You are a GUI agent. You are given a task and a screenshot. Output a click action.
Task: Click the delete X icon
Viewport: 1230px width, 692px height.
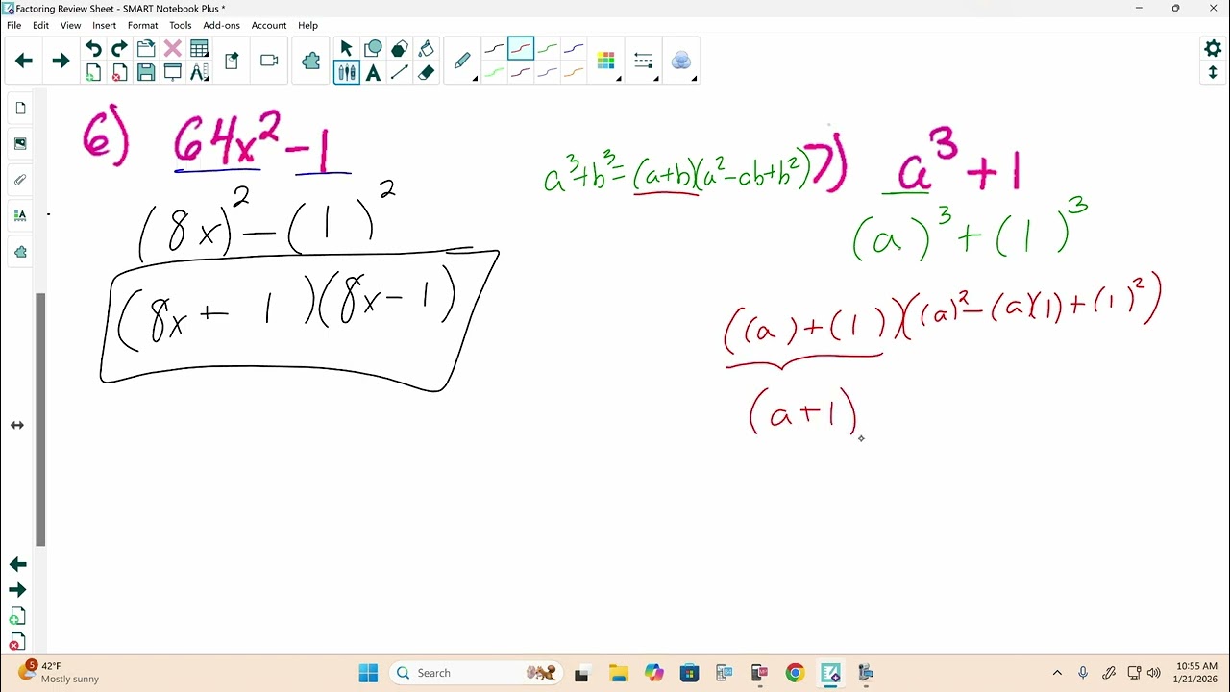173,48
